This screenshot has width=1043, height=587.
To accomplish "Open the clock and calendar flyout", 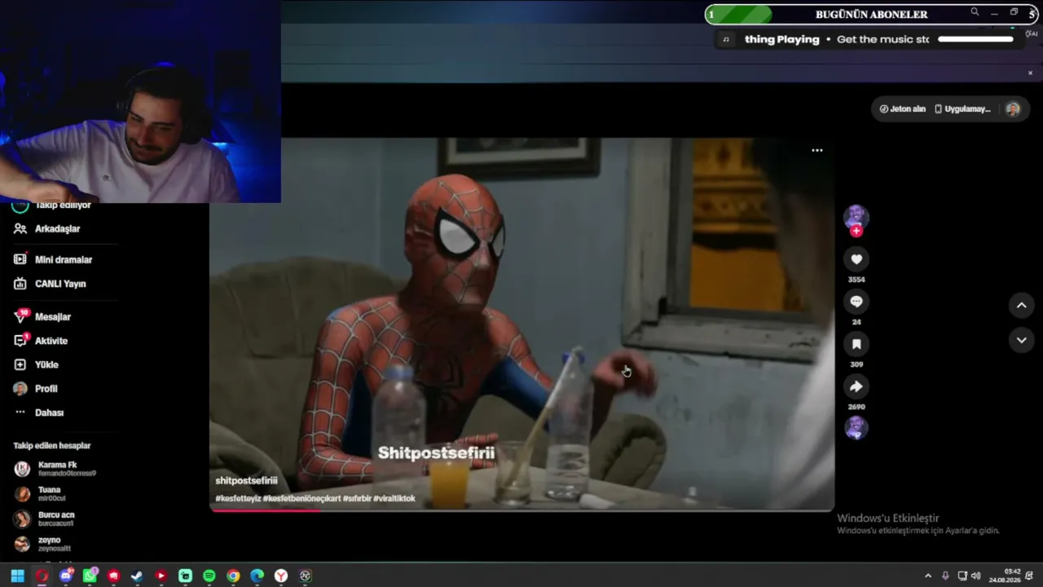I will [1004, 576].
